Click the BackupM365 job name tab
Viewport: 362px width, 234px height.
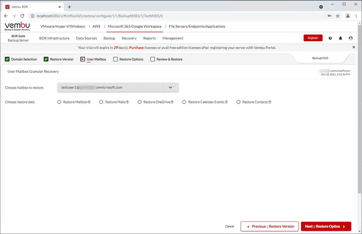(x=320, y=58)
